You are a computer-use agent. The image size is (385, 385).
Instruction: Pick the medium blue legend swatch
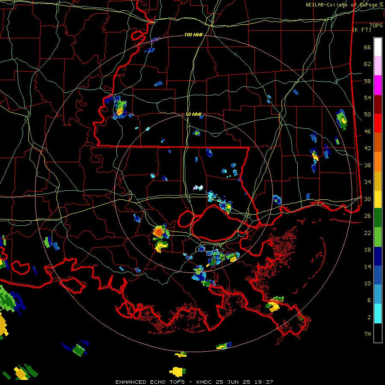pyautogui.click(x=378, y=275)
